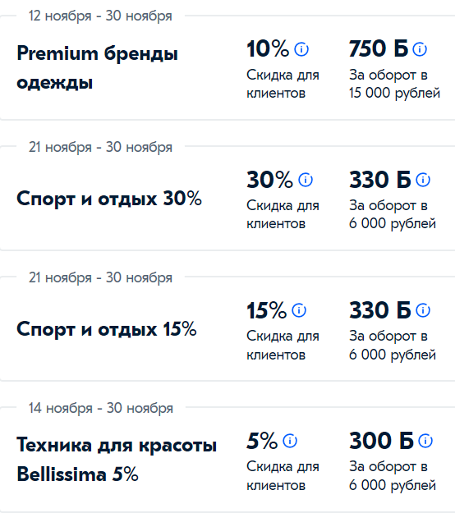Open Premium бренды одежды promotion
This screenshot has height=513, width=455.
97,68
